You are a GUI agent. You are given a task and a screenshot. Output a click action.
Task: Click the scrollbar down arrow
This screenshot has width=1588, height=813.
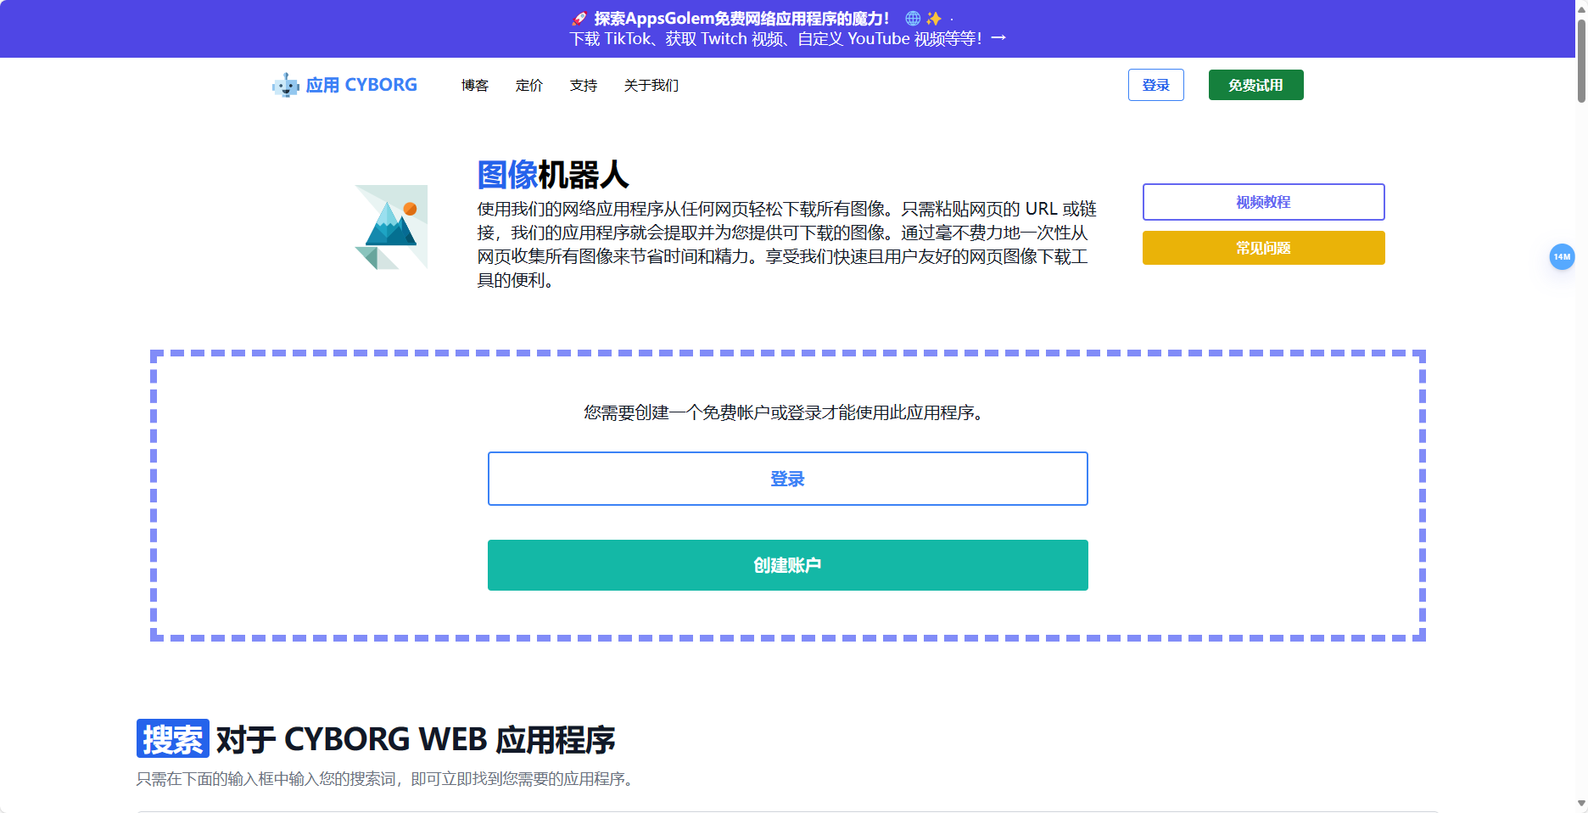(x=1581, y=803)
